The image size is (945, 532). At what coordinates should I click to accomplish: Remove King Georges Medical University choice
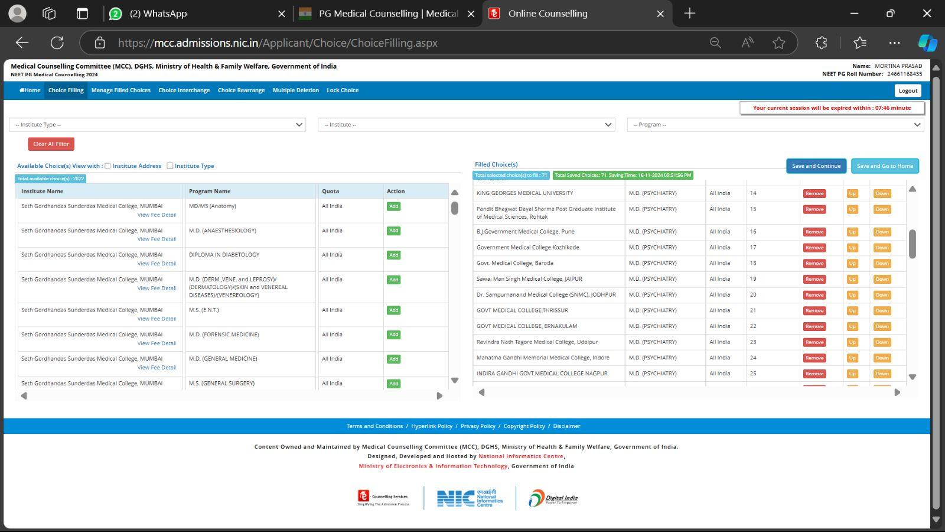coord(814,193)
